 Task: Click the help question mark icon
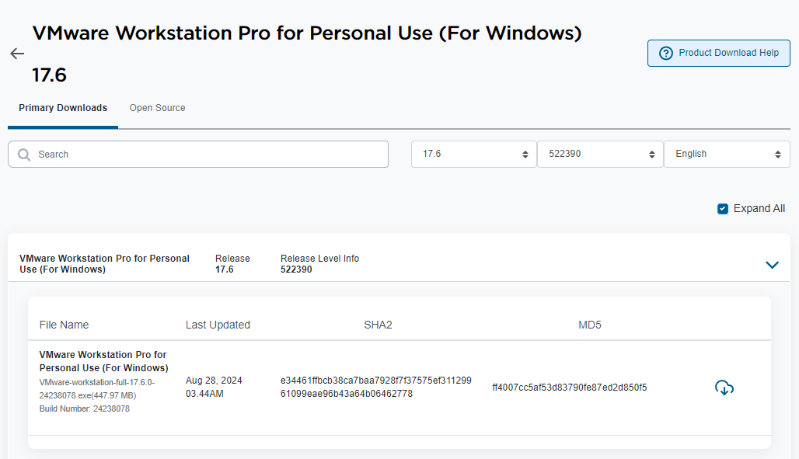(x=665, y=53)
